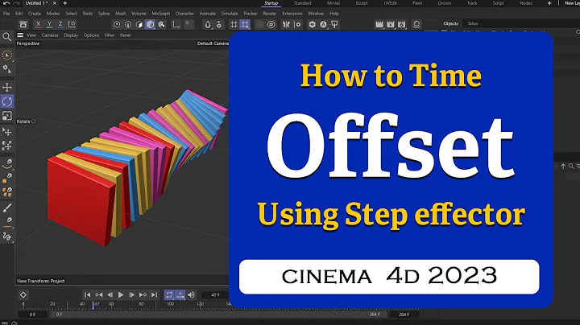Toggle the highlighted locked workplane button
The height and width of the screenshot is (325, 580).
coord(245,24)
